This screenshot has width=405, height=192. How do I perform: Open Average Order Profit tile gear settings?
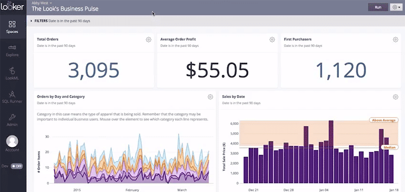point(272,40)
